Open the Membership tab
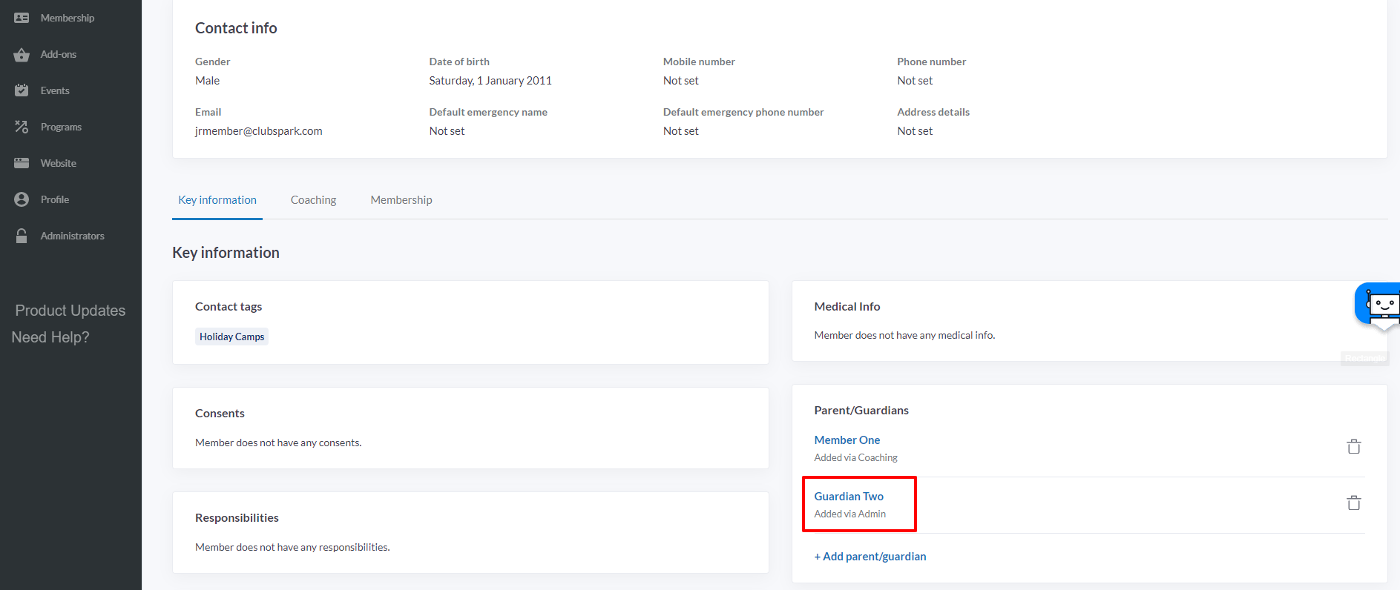The height and width of the screenshot is (590, 1400). click(x=401, y=200)
